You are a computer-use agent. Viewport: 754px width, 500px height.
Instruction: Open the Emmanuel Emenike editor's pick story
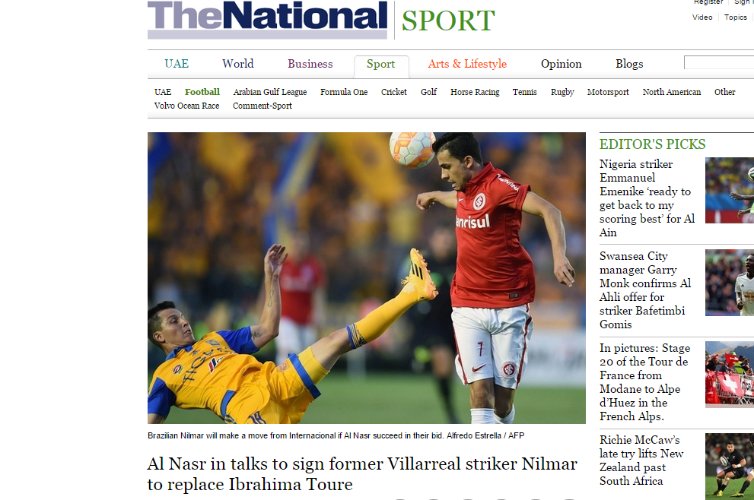647,198
